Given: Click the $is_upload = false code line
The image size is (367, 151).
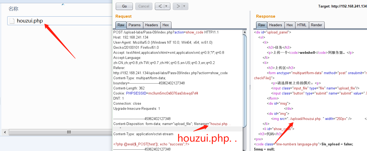Looking at the screenshot, I should pyautogui.click(x=304, y=144).
